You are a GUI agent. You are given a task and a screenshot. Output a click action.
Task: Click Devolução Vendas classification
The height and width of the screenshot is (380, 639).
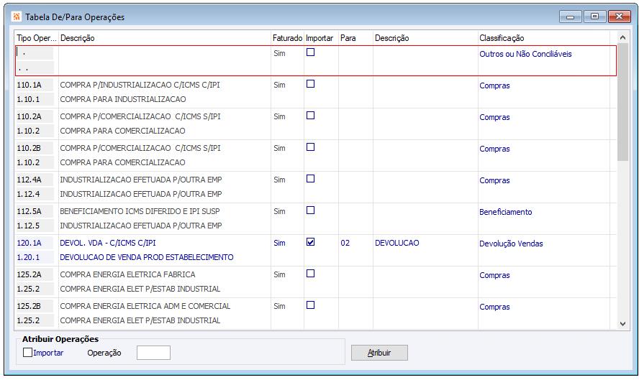(x=511, y=244)
